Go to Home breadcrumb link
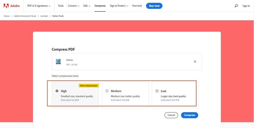 click(x=7, y=16)
